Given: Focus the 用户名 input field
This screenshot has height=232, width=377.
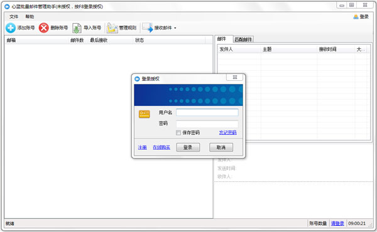Looking at the screenshot, I should coord(207,112).
